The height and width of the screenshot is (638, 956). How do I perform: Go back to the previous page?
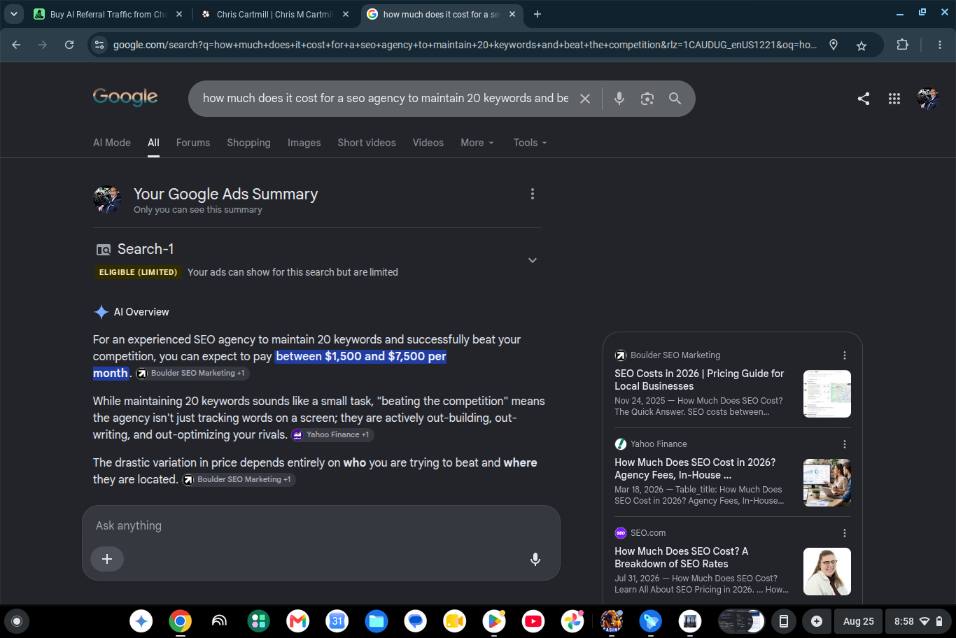(x=16, y=45)
